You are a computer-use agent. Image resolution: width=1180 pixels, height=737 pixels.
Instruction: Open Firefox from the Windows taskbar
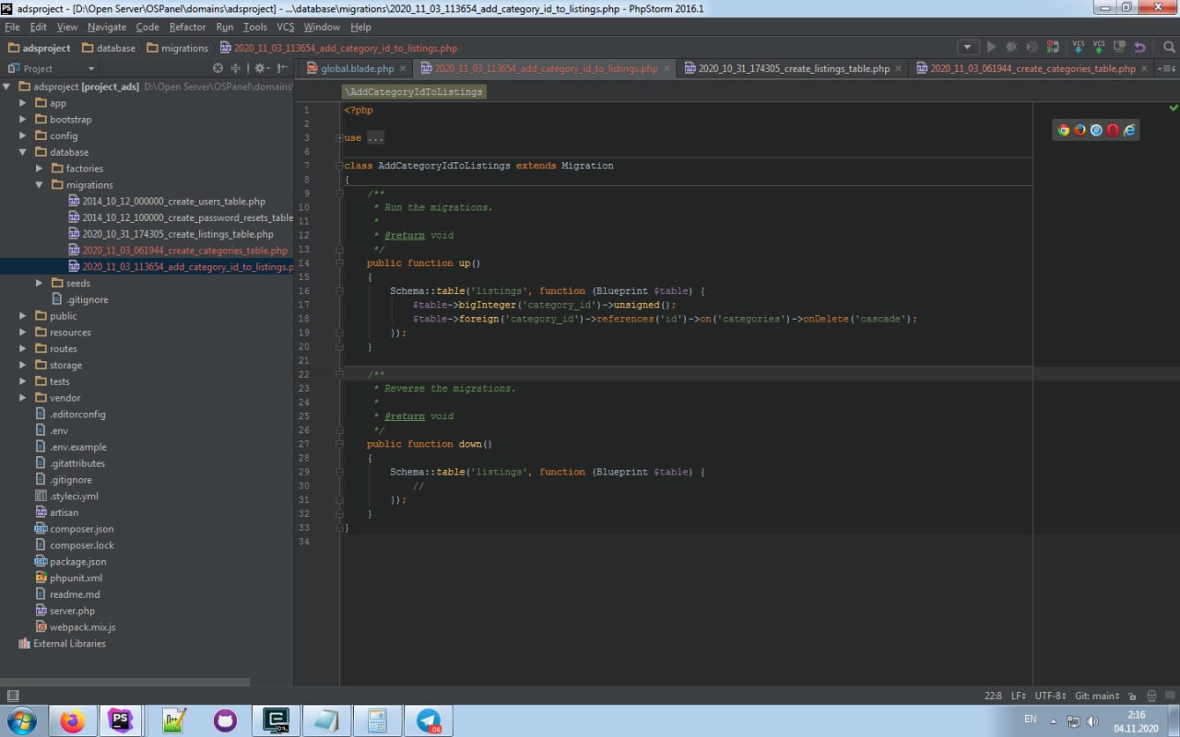point(72,720)
